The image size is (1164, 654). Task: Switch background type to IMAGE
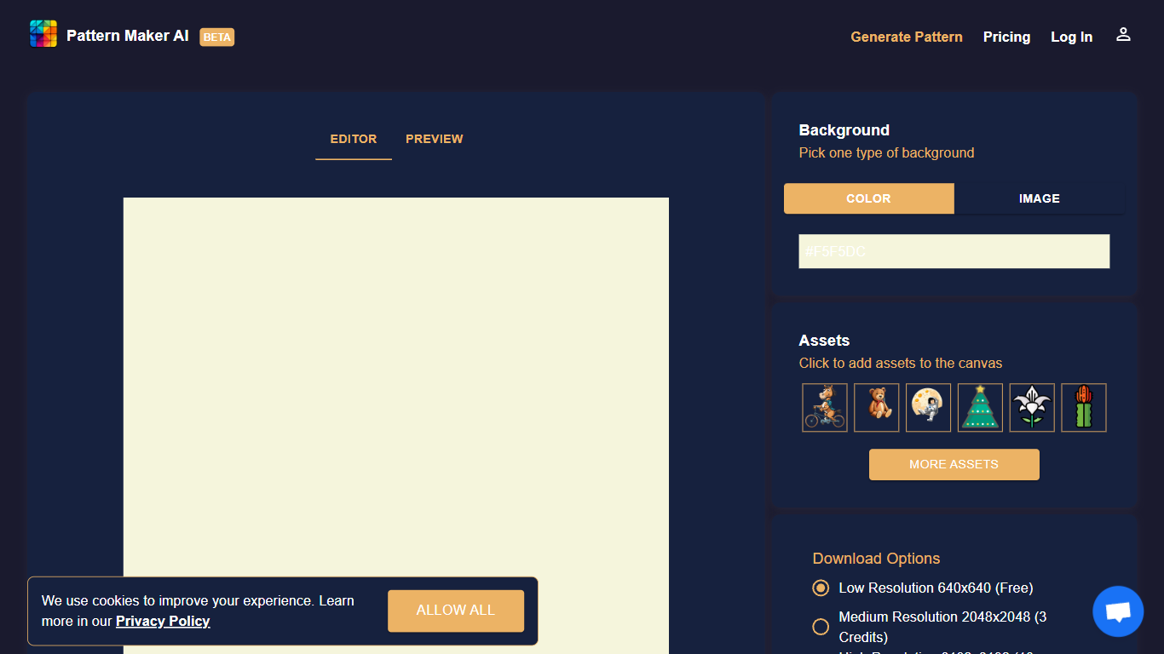coord(1039,198)
